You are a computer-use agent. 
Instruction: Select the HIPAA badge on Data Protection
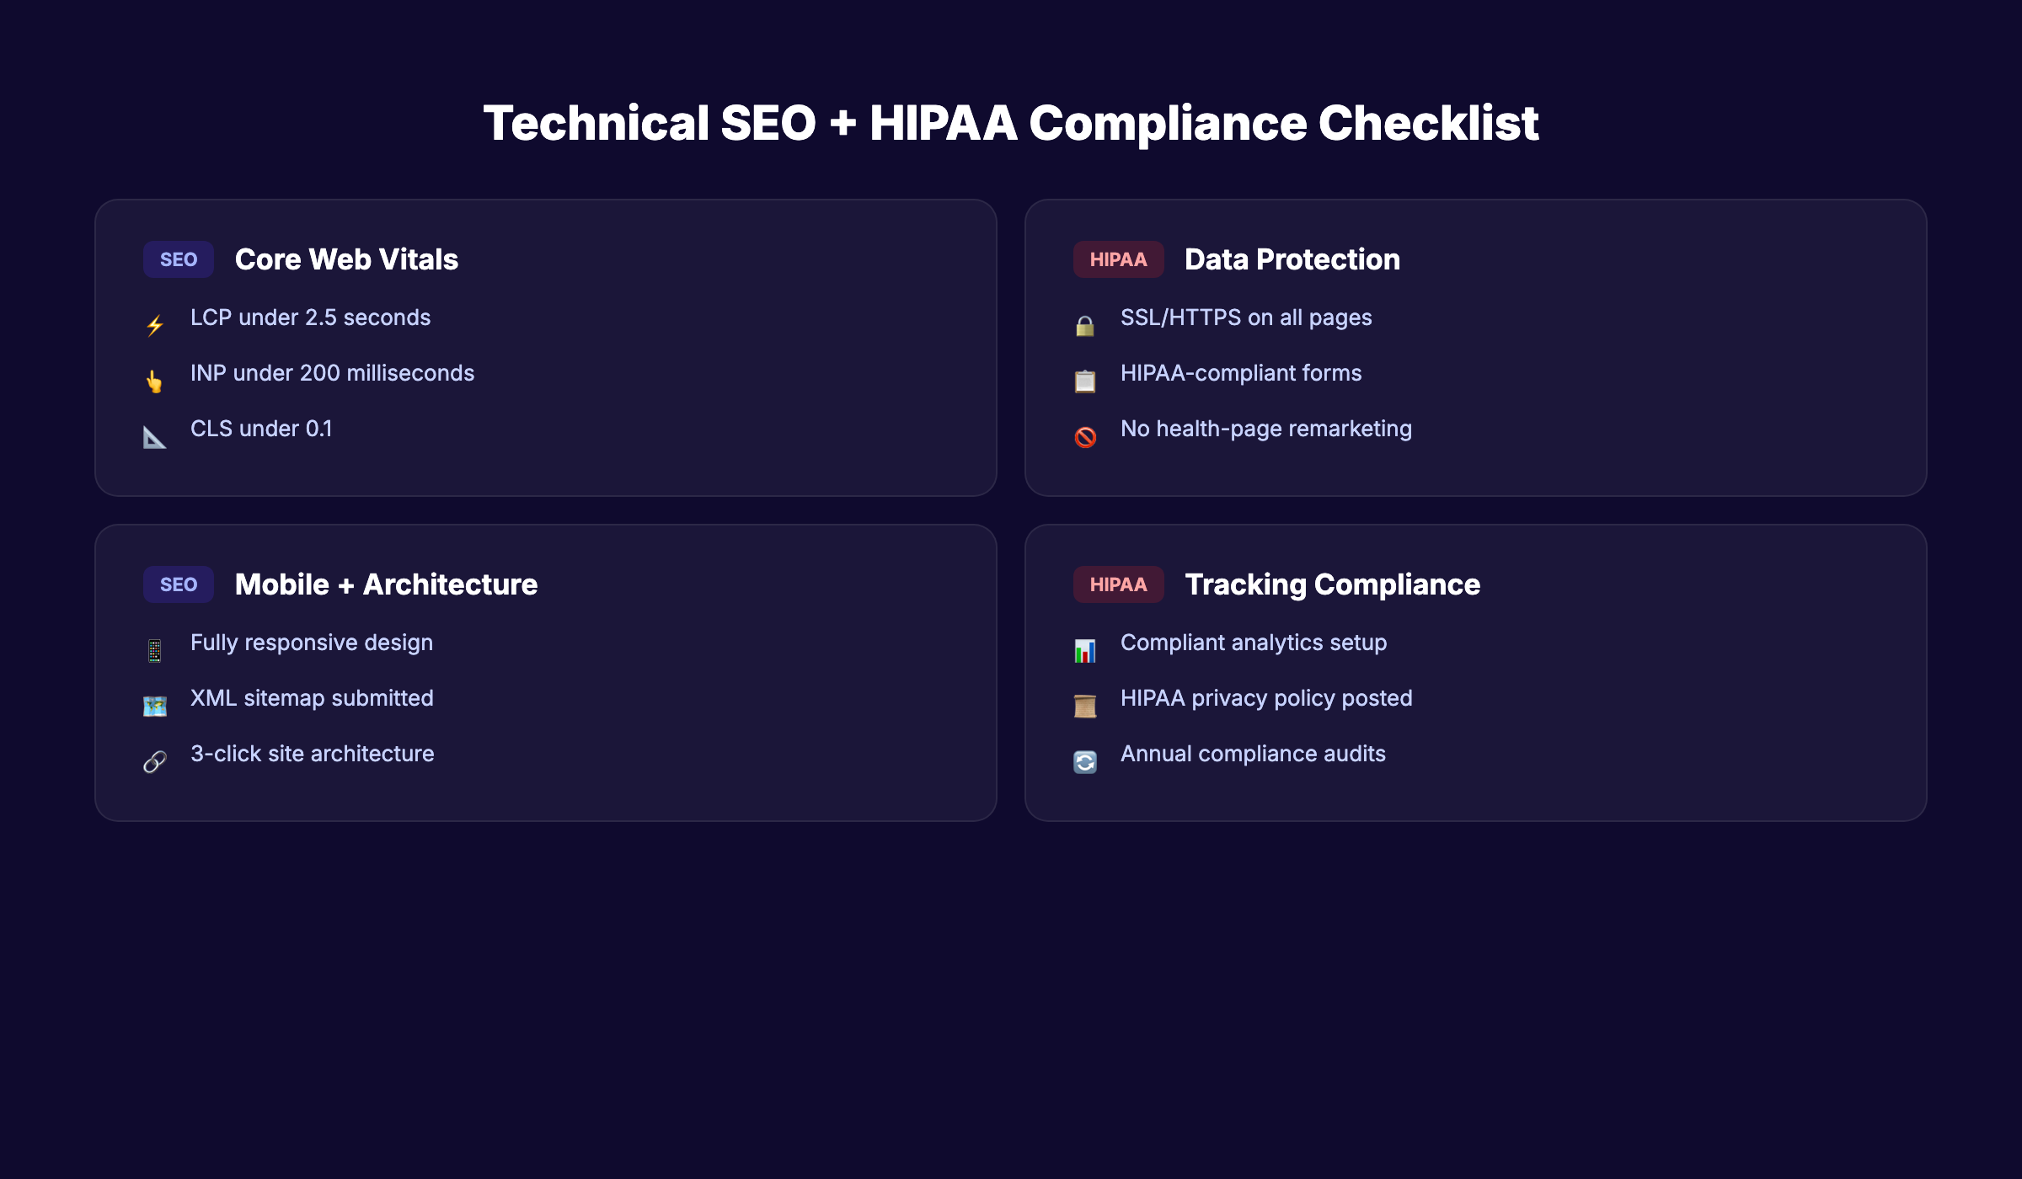(1118, 259)
